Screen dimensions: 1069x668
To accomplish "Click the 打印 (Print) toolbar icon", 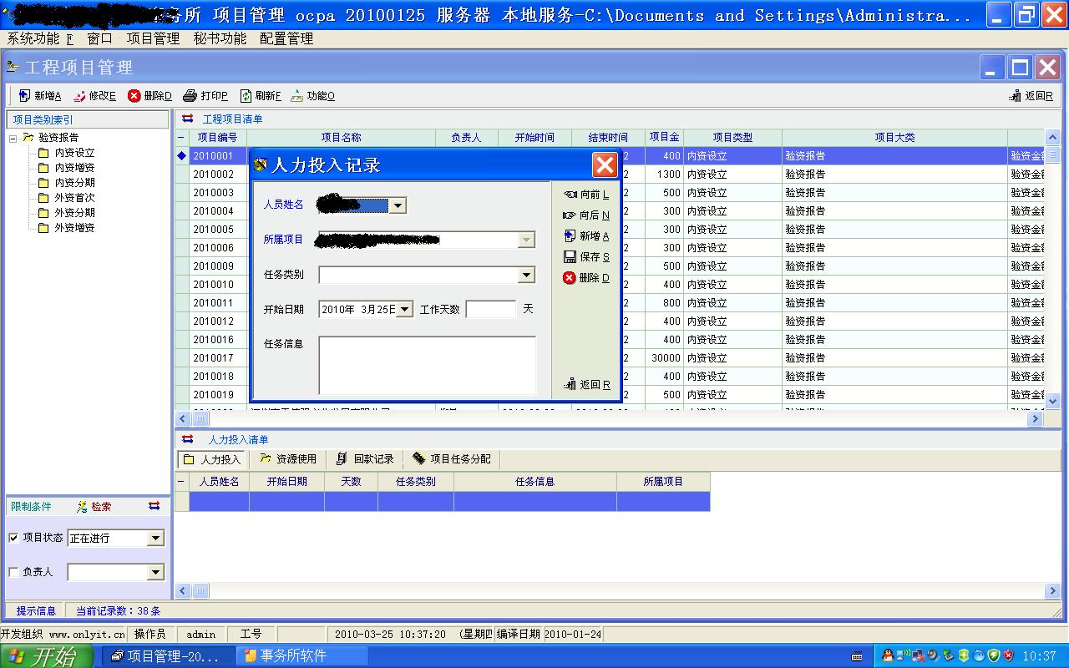I will click(190, 96).
